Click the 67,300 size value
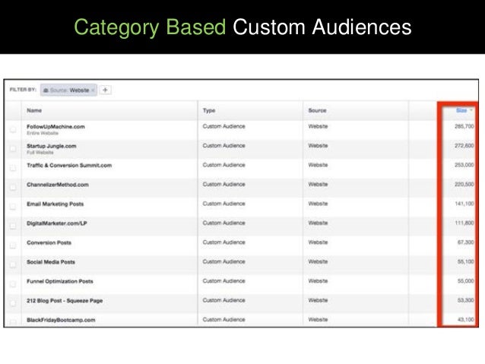This screenshot has height=364, width=485. pos(465,242)
